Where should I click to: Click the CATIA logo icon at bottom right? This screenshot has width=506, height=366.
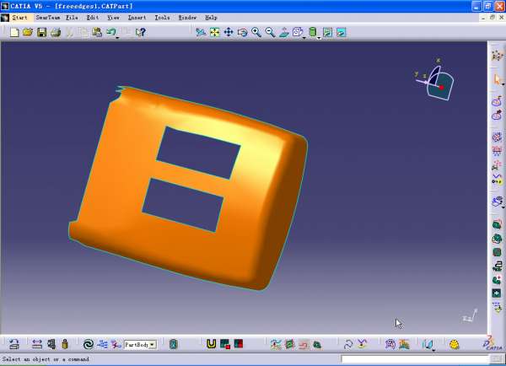(x=493, y=343)
